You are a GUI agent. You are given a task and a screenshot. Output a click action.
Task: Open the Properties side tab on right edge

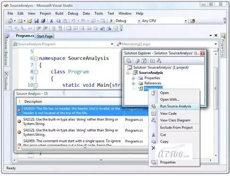(x=223, y=46)
